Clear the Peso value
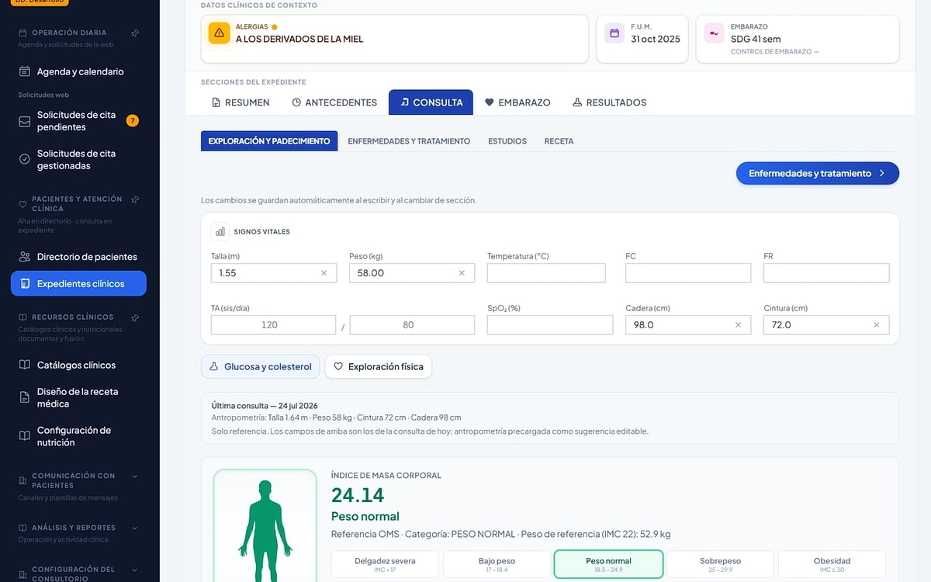Image resolution: width=931 pixels, height=582 pixels. pos(462,273)
